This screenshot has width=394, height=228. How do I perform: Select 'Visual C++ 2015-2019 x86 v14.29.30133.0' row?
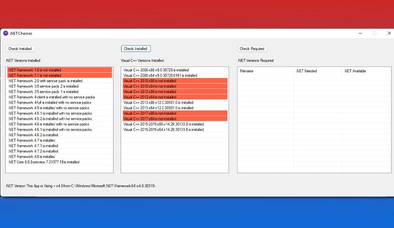(175, 124)
